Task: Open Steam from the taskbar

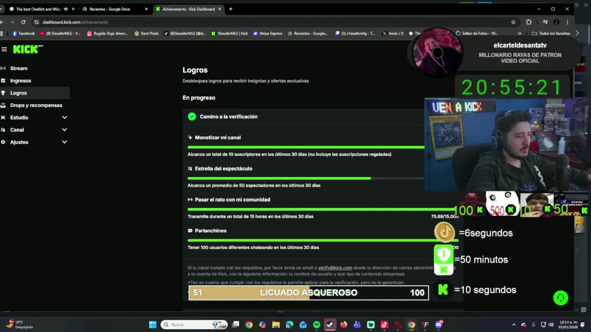Action: tap(330, 325)
